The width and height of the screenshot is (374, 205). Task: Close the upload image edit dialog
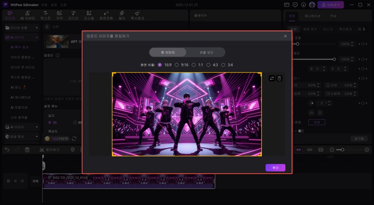pos(285,36)
